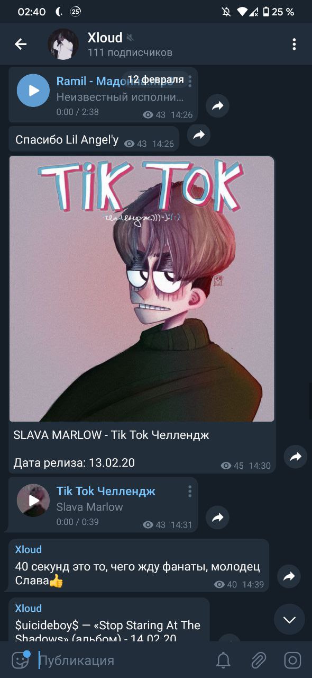The height and width of the screenshot is (678, 312).
Task: Go back using the arrow icon
Action: pos(21,44)
